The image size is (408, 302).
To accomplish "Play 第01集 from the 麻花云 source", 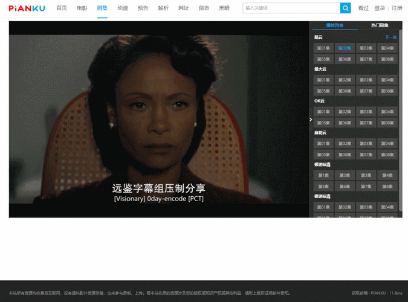I will (323, 144).
